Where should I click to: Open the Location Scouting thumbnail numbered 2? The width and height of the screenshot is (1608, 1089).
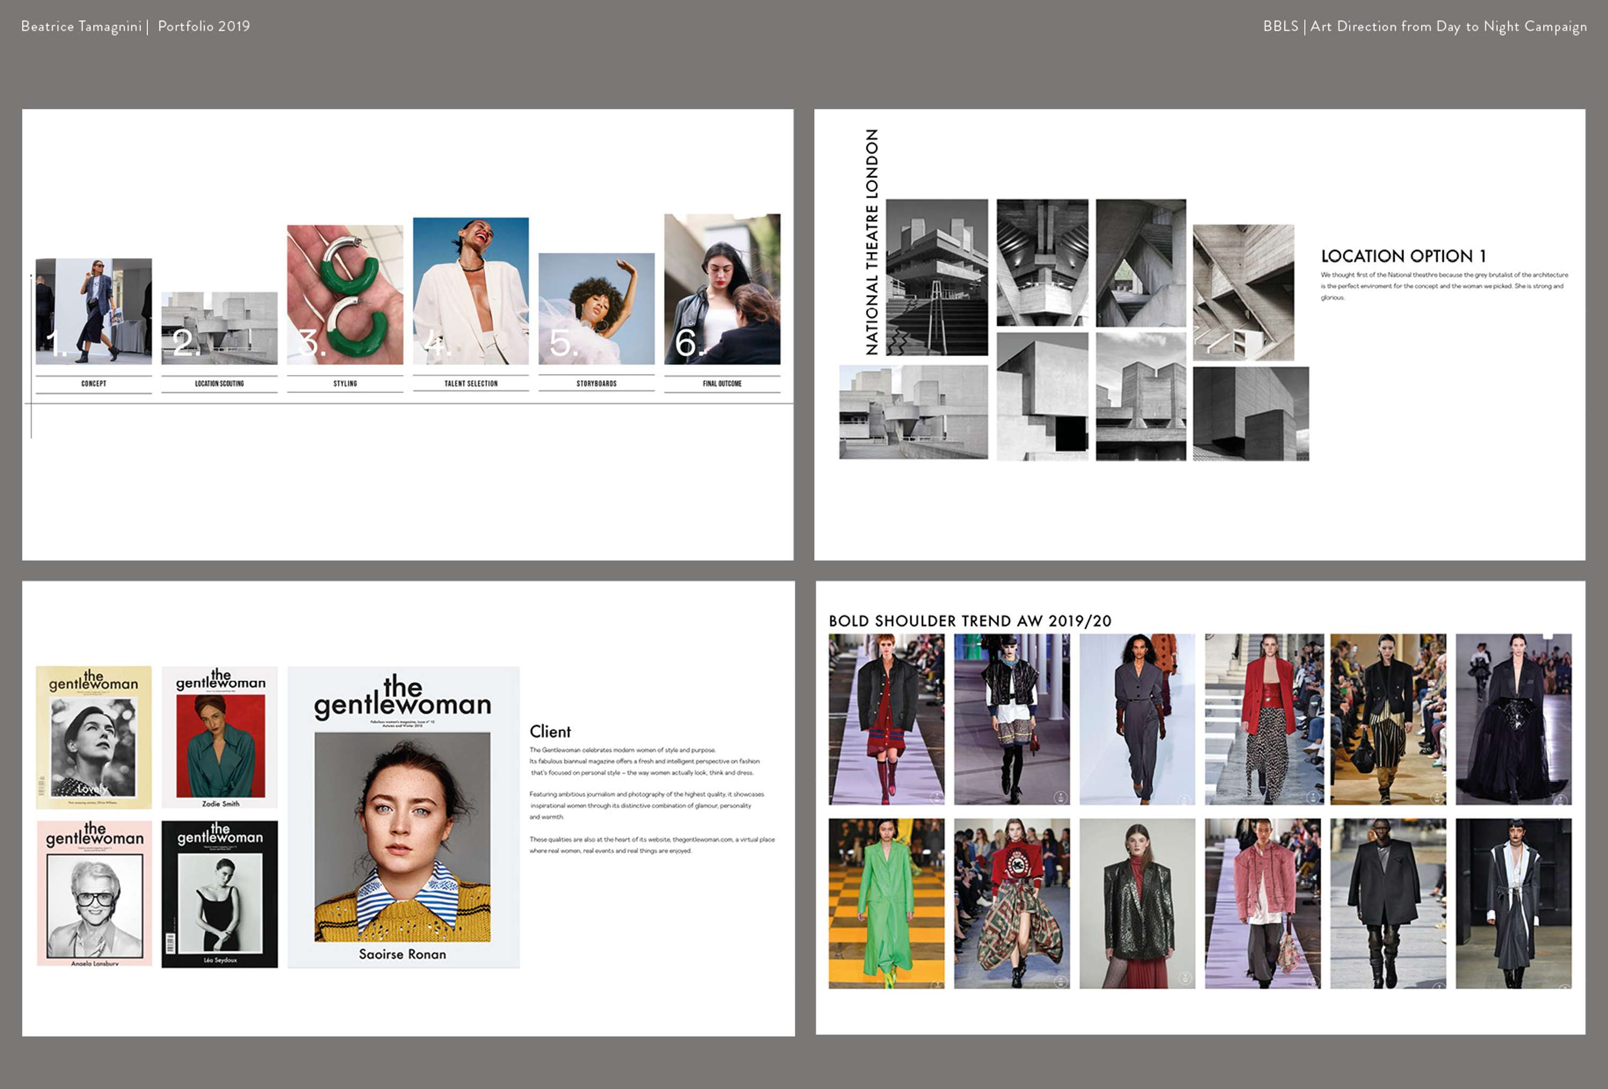[219, 328]
